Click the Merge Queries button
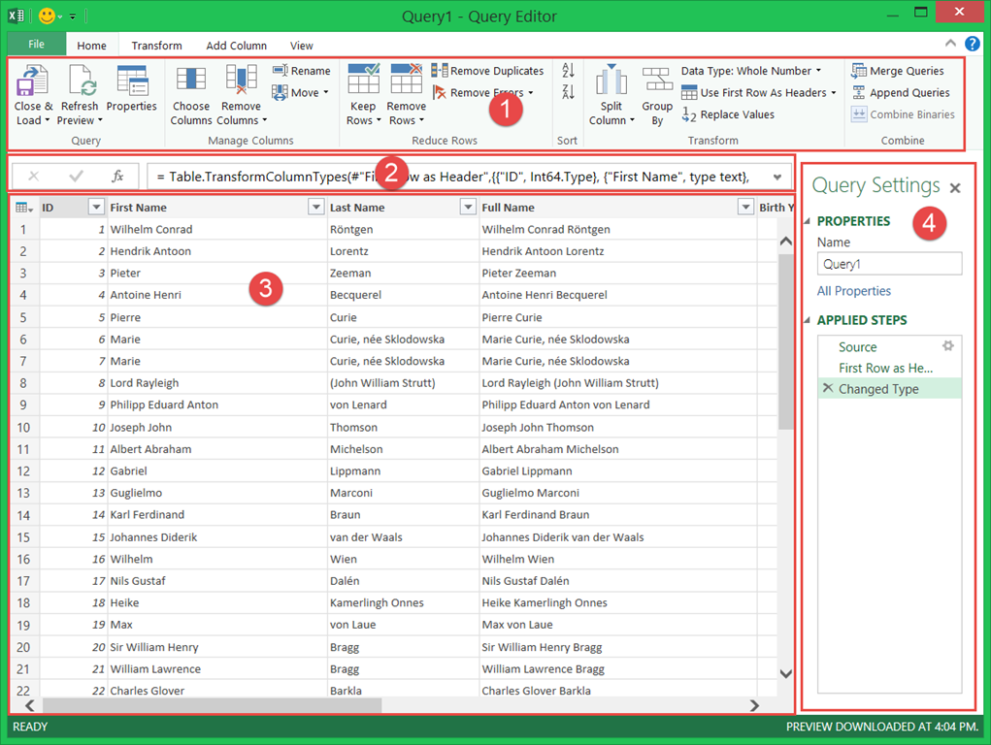Image resolution: width=991 pixels, height=745 pixels. tap(898, 71)
